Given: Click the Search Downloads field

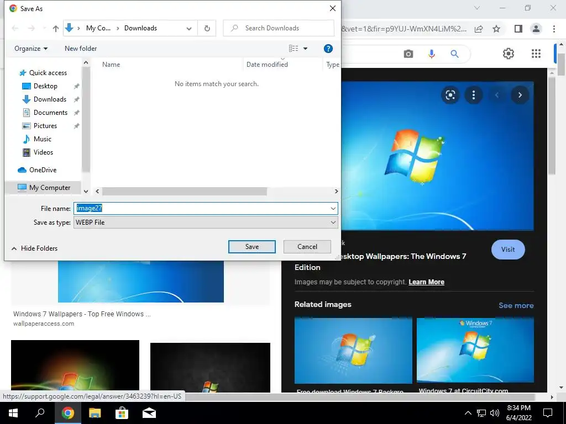Looking at the screenshot, I should [x=279, y=28].
